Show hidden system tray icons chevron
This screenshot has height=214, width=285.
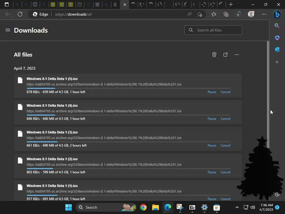point(237,207)
